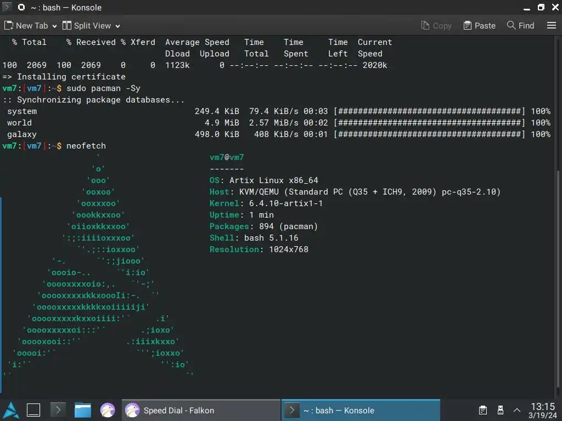Click the Split View button
Screen dimensions: 562x421
(86, 26)
